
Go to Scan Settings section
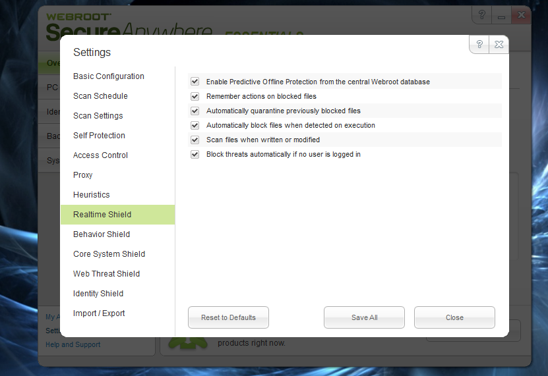click(118, 115)
